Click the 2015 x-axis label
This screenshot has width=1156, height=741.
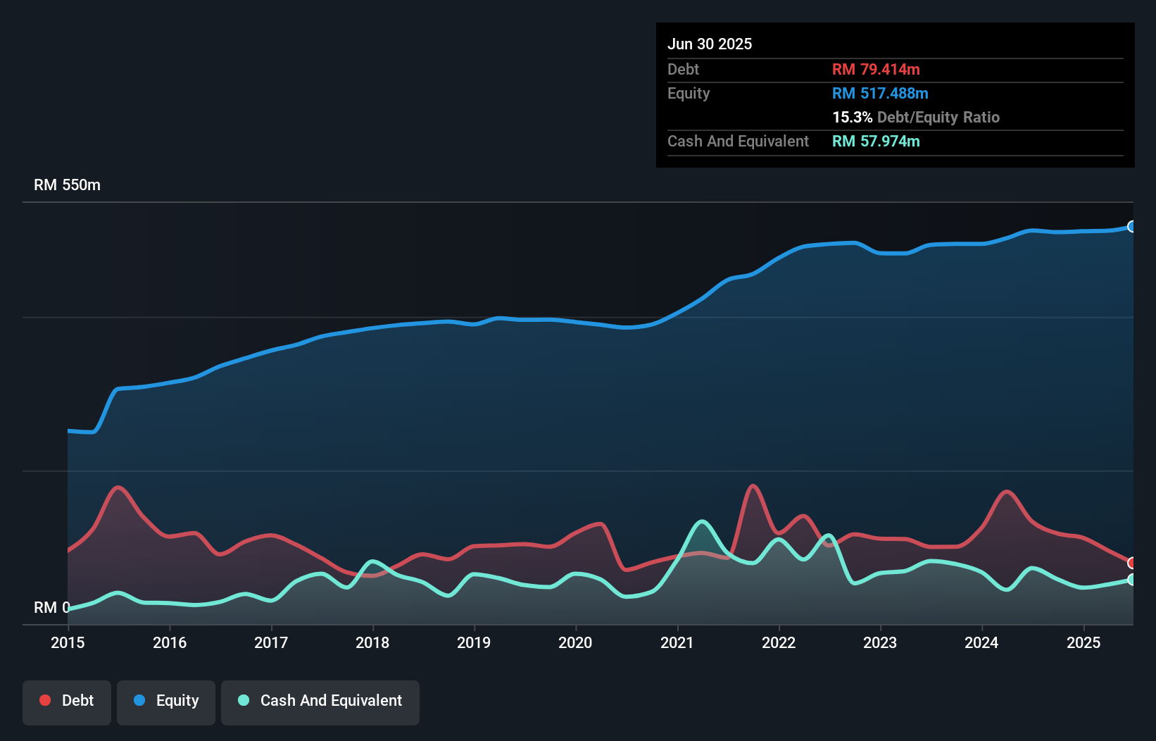click(x=68, y=642)
